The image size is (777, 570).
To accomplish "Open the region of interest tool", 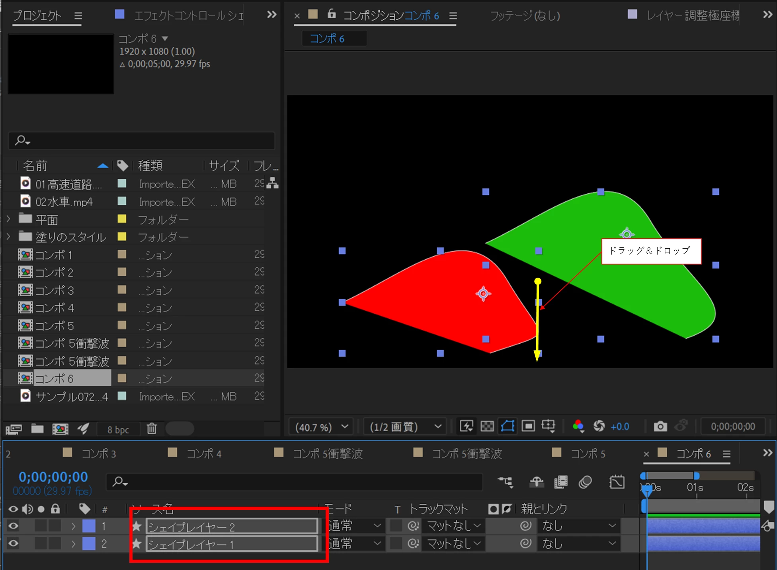I will point(528,426).
